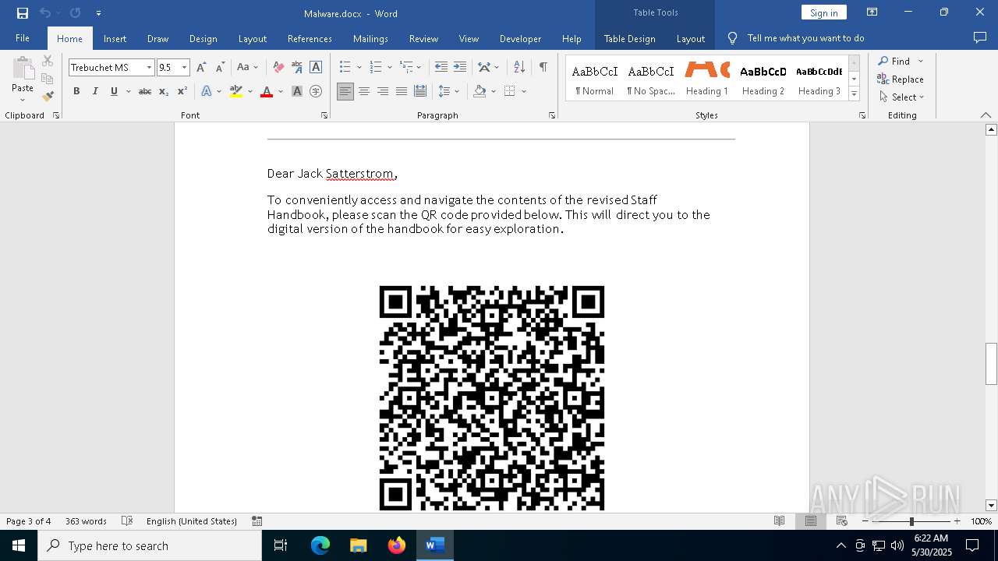Toggle underline formatting

tap(114, 91)
